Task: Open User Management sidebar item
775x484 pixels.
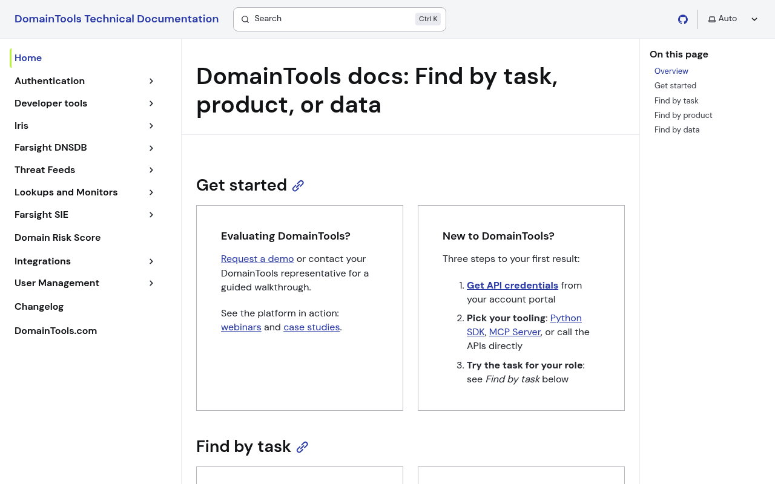Action: (57, 283)
